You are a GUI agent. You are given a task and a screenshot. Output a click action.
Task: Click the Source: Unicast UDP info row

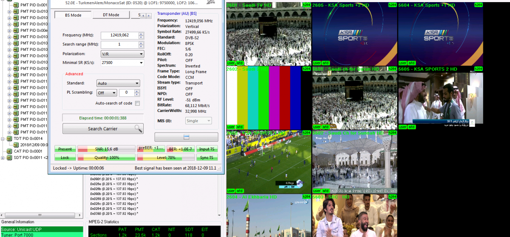click(x=41, y=229)
